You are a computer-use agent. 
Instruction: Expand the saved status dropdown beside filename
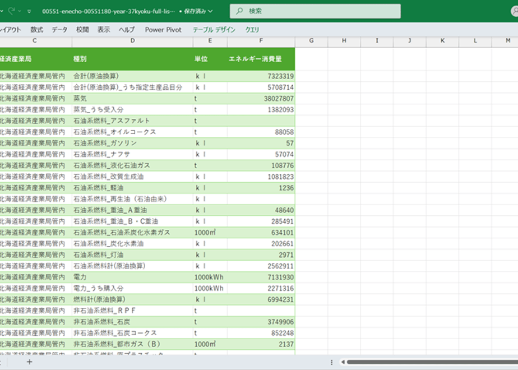pos(210,11)
